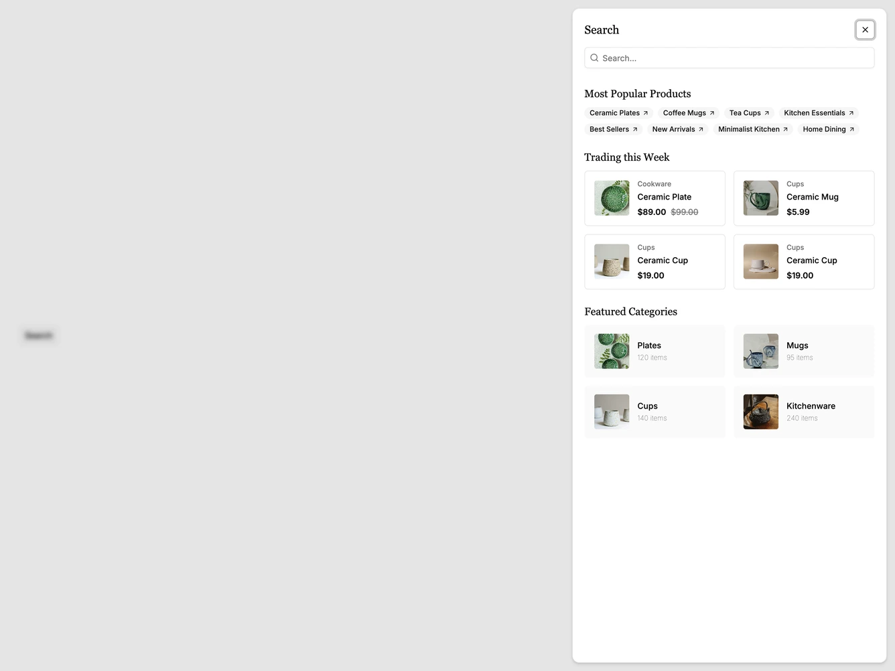Screen dimensions: 895x671
Task: Open the Coffee Mugs popular tag
Action: (x=688, y=113)
